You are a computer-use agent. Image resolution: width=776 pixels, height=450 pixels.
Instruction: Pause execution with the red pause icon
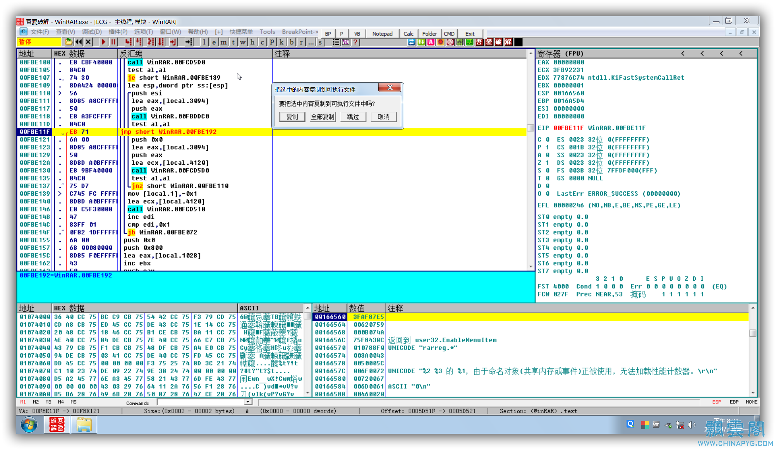click(x=113, y=42)
